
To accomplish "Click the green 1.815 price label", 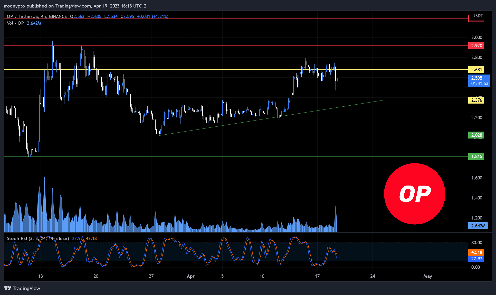I will [476, 156].
